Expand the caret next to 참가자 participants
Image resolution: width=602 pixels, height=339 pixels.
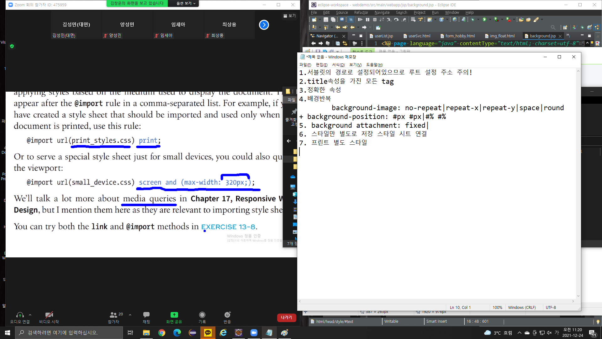tap(130, 315)
